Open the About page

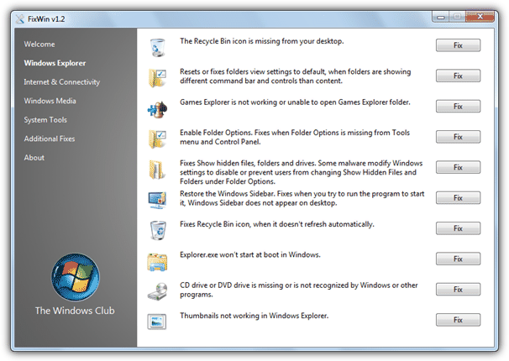point(34,158)
